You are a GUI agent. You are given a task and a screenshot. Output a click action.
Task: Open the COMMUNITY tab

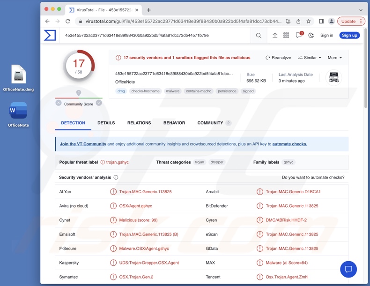click(214, 123)
